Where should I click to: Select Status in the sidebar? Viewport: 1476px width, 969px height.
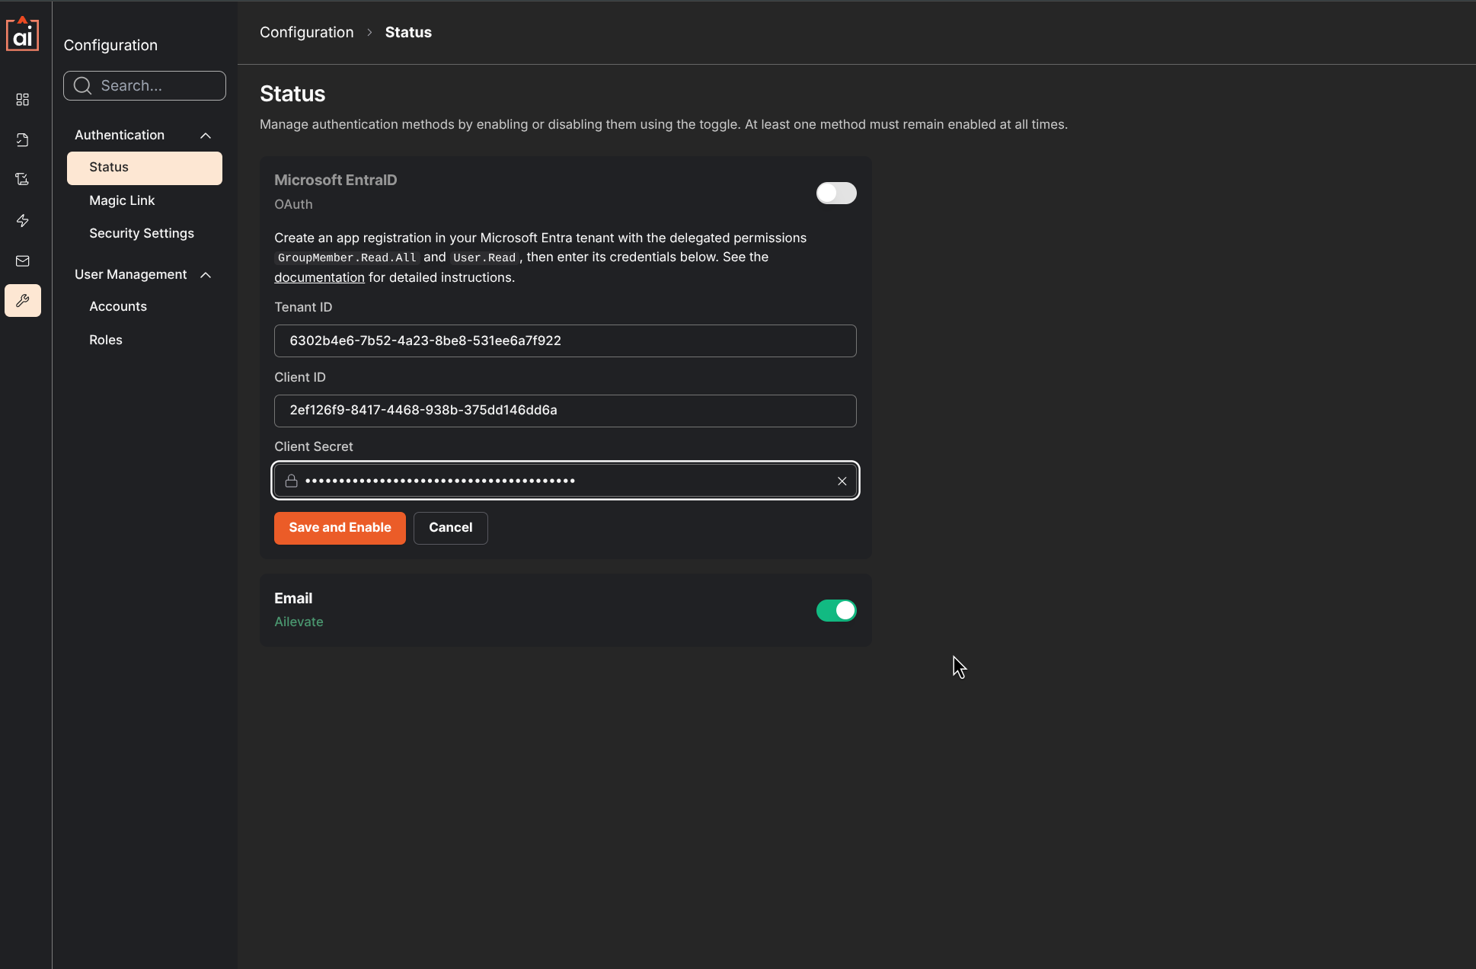pyautogui.click(x=145, y=168)
